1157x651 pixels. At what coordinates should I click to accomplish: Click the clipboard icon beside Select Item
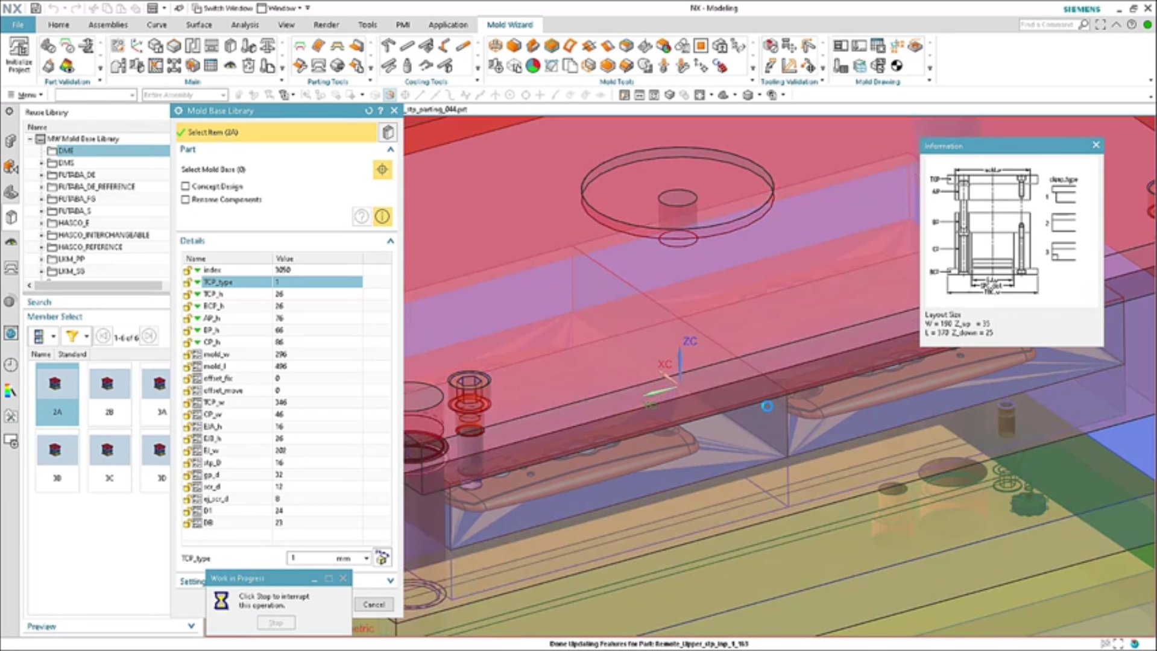click(388, 132)
